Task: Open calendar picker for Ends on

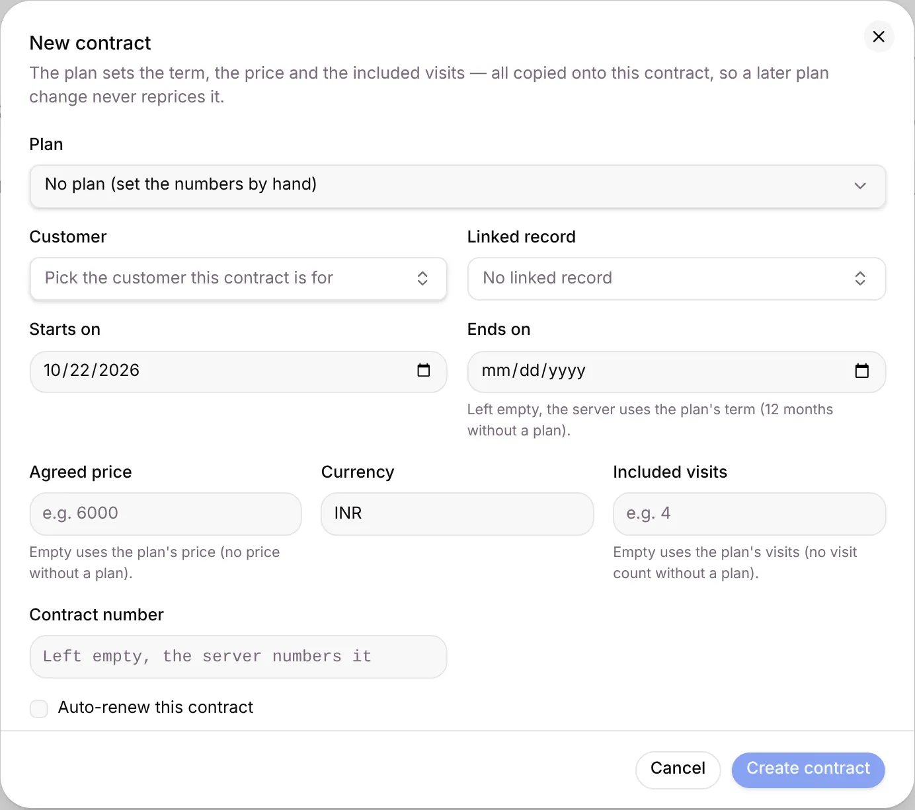Action: click(x=861, y=371)
